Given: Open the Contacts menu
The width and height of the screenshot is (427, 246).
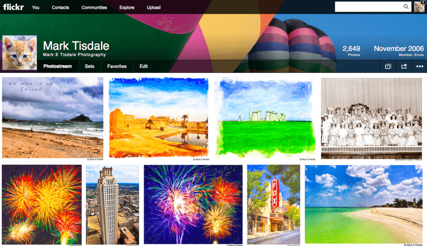Looking at the screenshot, I should pyautogui.click(x=60, y=8).
